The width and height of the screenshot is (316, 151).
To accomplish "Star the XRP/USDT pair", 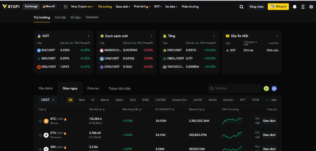I will (40, 149).
